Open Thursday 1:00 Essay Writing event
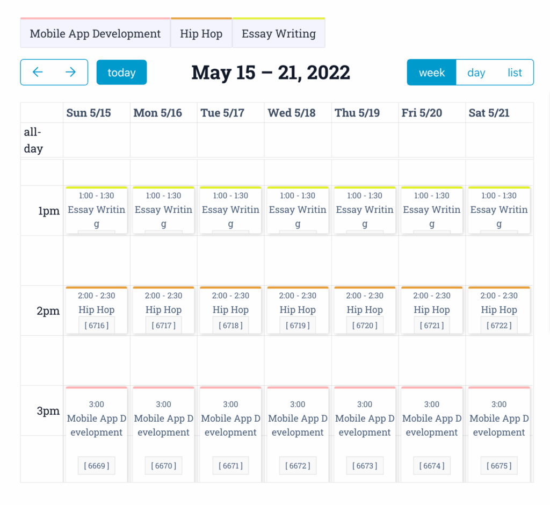 [x=365, y=210]
